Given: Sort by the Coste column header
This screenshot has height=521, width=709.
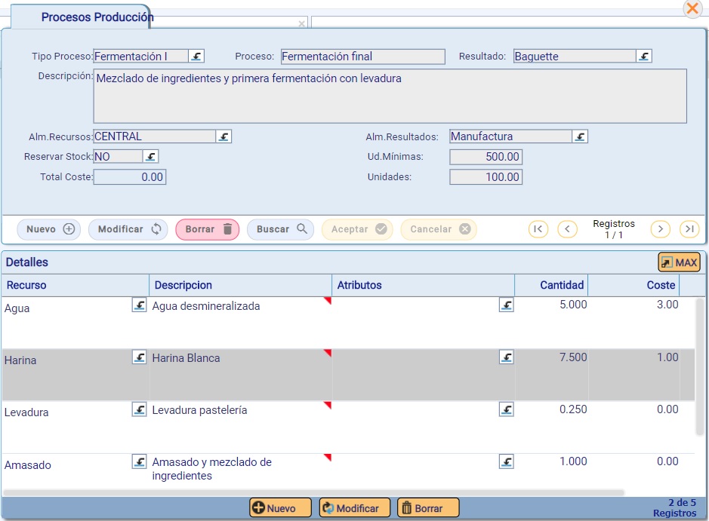Looking at the screenshot, I should point(634,285).
